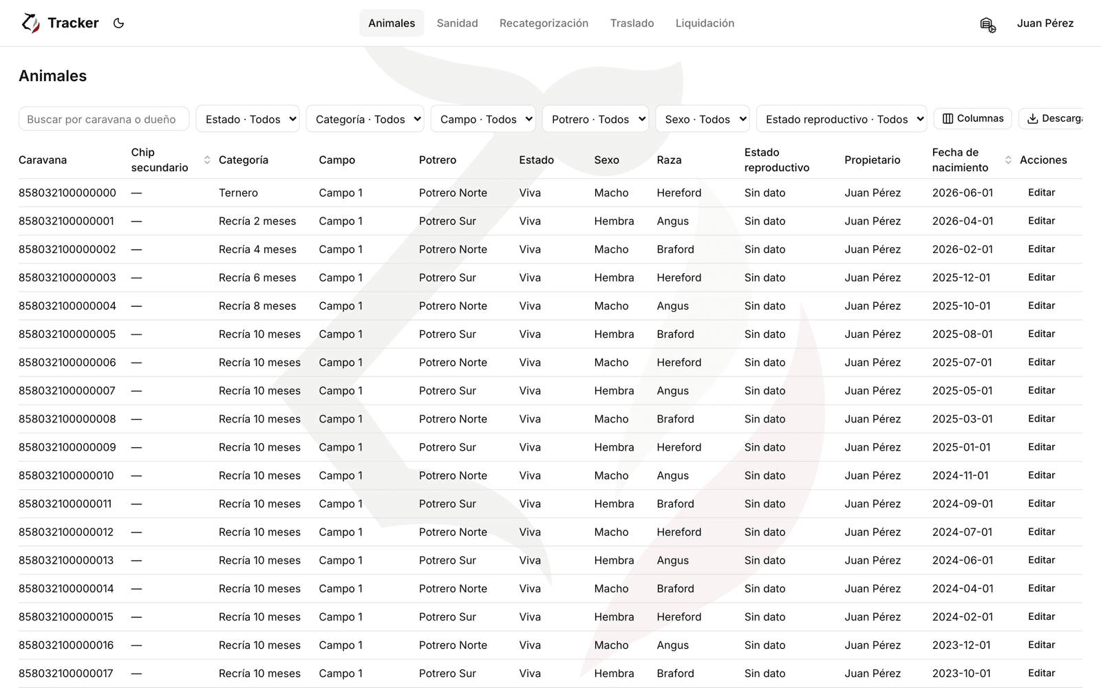
Task: Open the Animales tab
Action: click(x=392, y=23)
